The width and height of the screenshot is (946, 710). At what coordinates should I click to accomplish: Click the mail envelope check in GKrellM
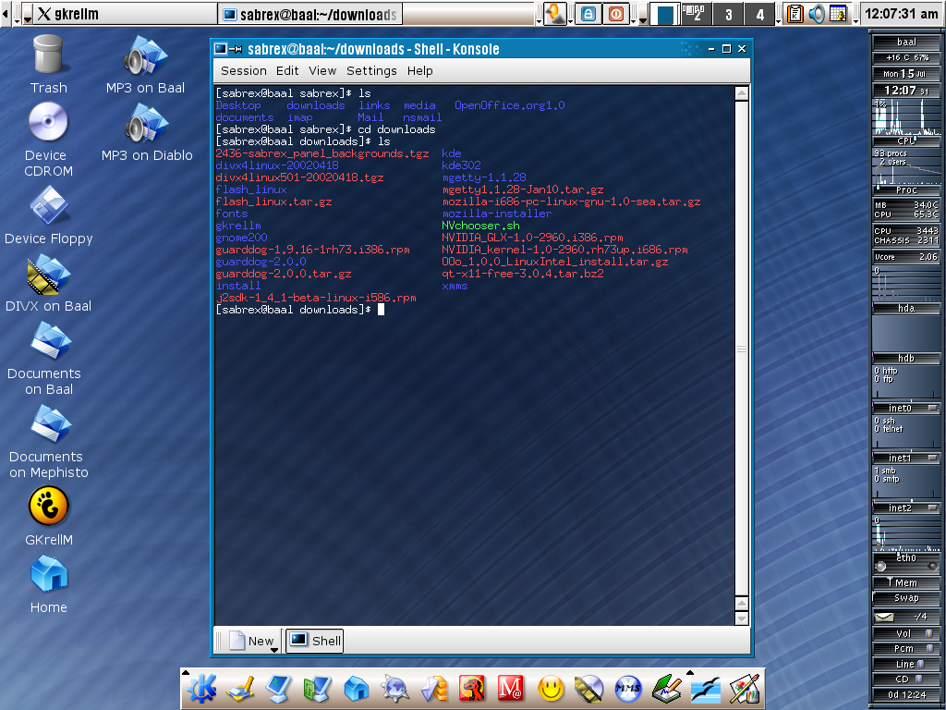click(886, 617)
